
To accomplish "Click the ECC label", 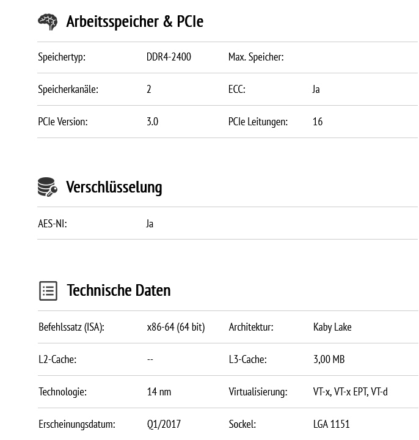I will click(x=237, y=89).
